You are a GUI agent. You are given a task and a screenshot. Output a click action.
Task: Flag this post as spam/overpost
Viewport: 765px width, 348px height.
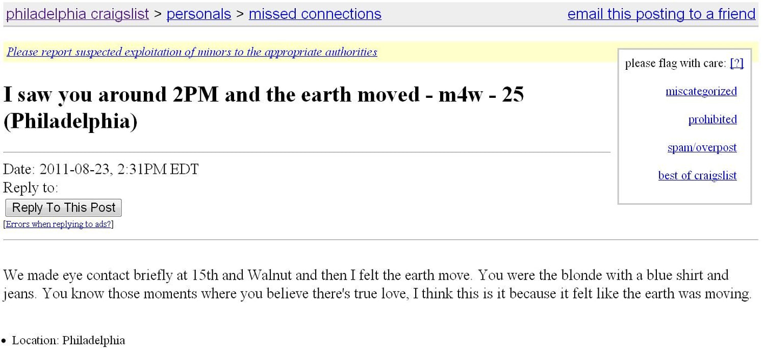(702, 147)
